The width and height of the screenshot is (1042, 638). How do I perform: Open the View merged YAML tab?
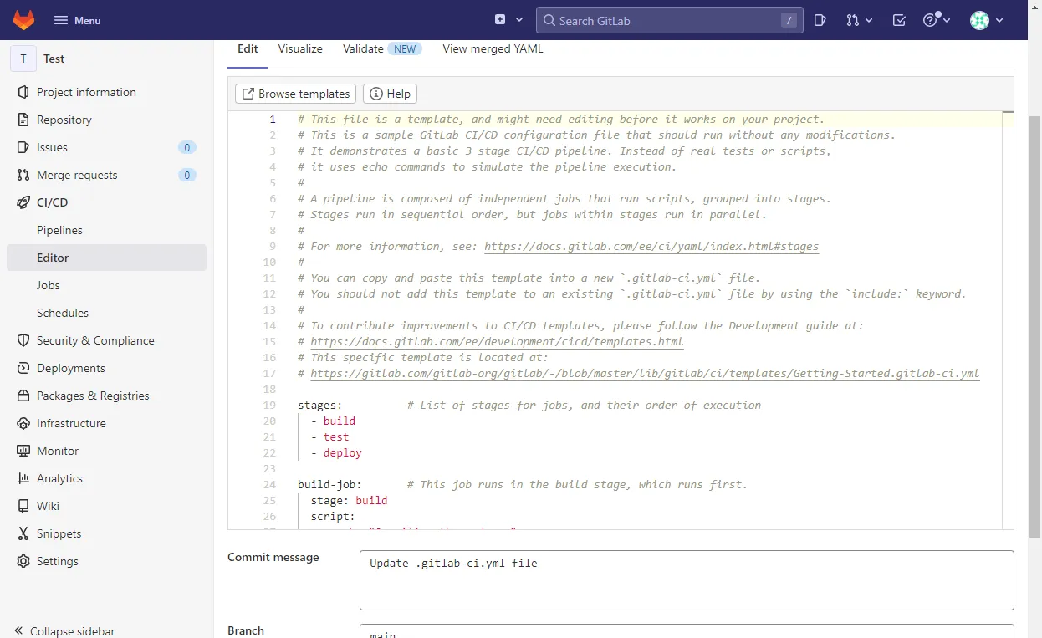(x=493, y=48)
